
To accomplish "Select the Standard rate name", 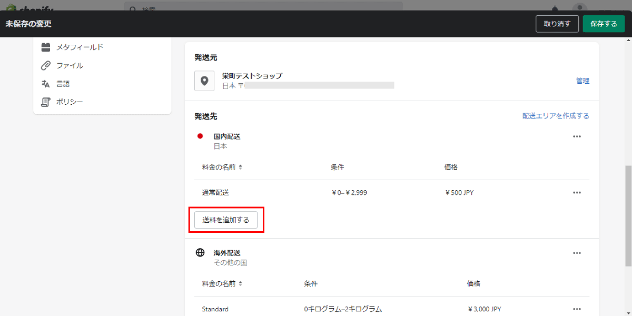I will click(215, 309).
